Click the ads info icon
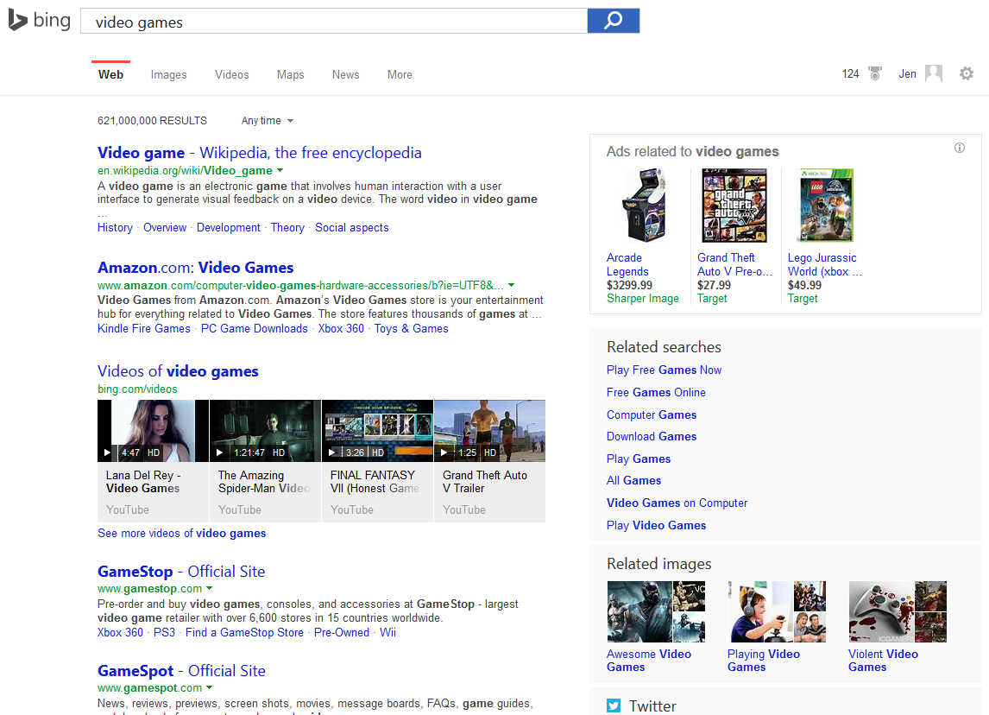Screen dimensions: 989x715 coord(960,149)
